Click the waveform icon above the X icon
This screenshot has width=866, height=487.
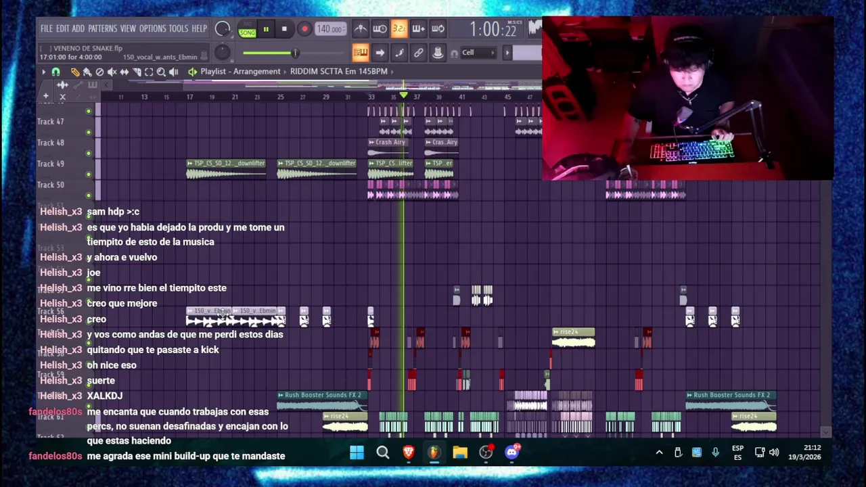(62, 85)
